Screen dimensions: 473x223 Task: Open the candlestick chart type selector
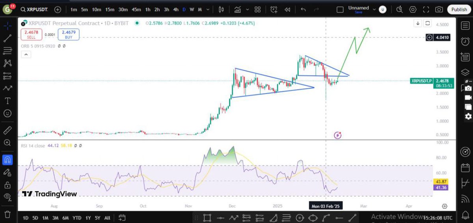pos(222,9)
